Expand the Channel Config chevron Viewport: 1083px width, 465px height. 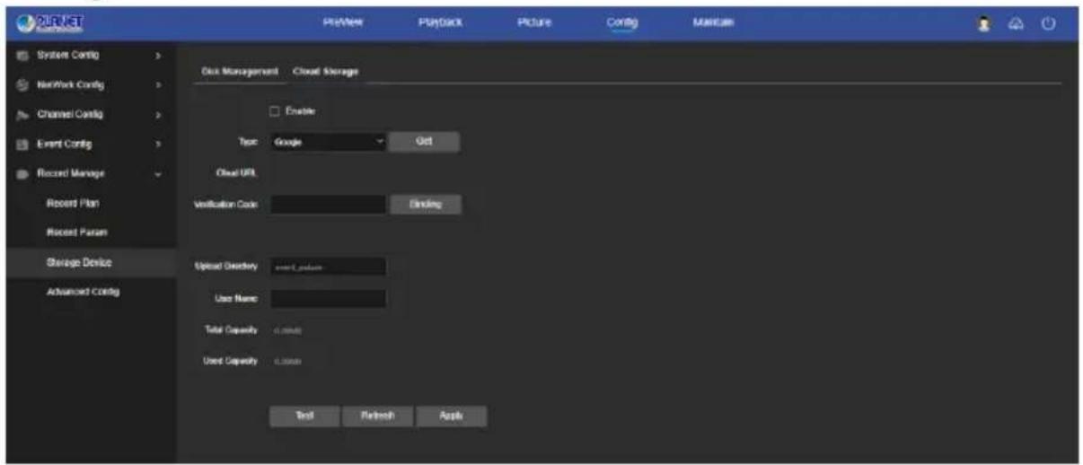pos(158,115)
